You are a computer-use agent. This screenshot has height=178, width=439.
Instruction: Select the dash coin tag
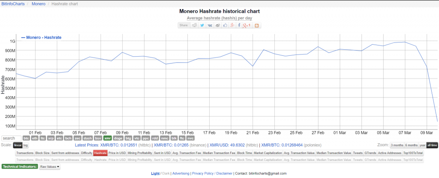(x=87, y=138)
